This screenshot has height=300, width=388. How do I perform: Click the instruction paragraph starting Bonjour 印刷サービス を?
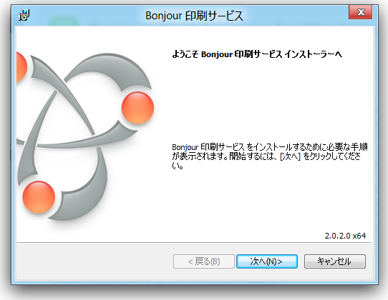click(x=270, y=156)
